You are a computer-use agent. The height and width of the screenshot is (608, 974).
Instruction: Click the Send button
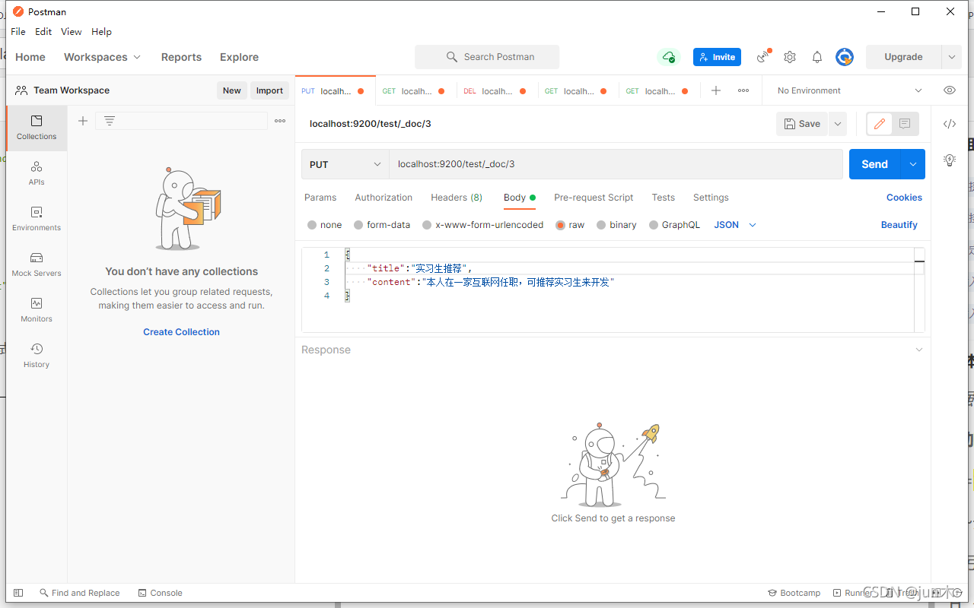(x=874, y=164)
